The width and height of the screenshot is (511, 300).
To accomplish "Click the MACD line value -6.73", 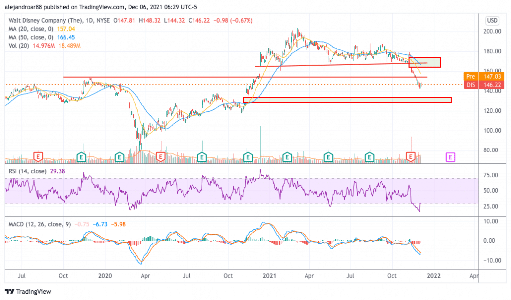I will pos(100,224).
